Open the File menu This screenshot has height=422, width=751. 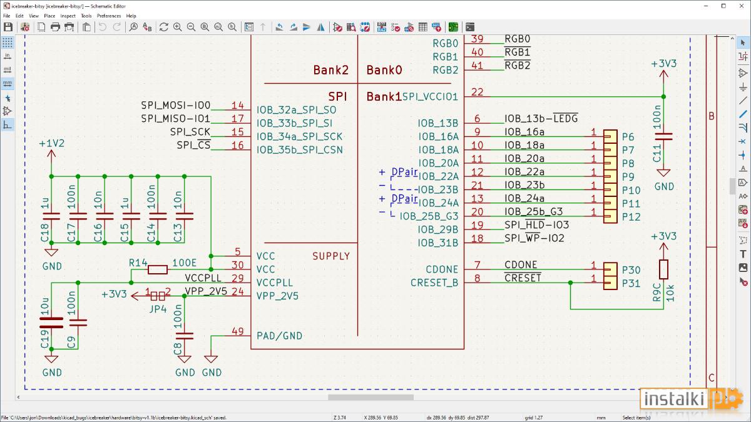(x=7, y=16)
